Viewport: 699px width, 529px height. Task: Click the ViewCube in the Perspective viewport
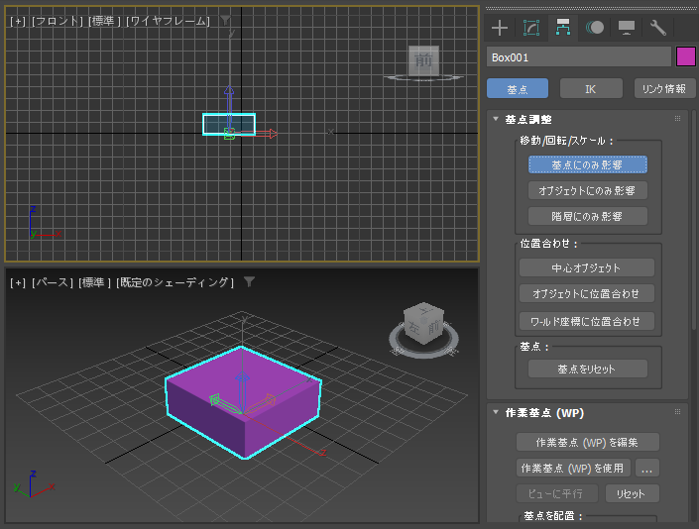[x=423, y=324]
